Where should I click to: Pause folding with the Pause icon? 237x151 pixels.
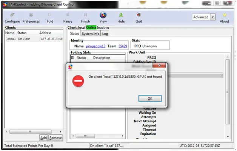click(x=68, y=15)
